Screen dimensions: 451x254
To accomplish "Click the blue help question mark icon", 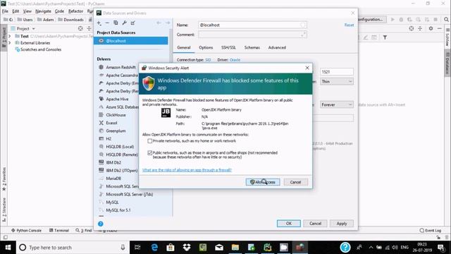I will (100, 224).
